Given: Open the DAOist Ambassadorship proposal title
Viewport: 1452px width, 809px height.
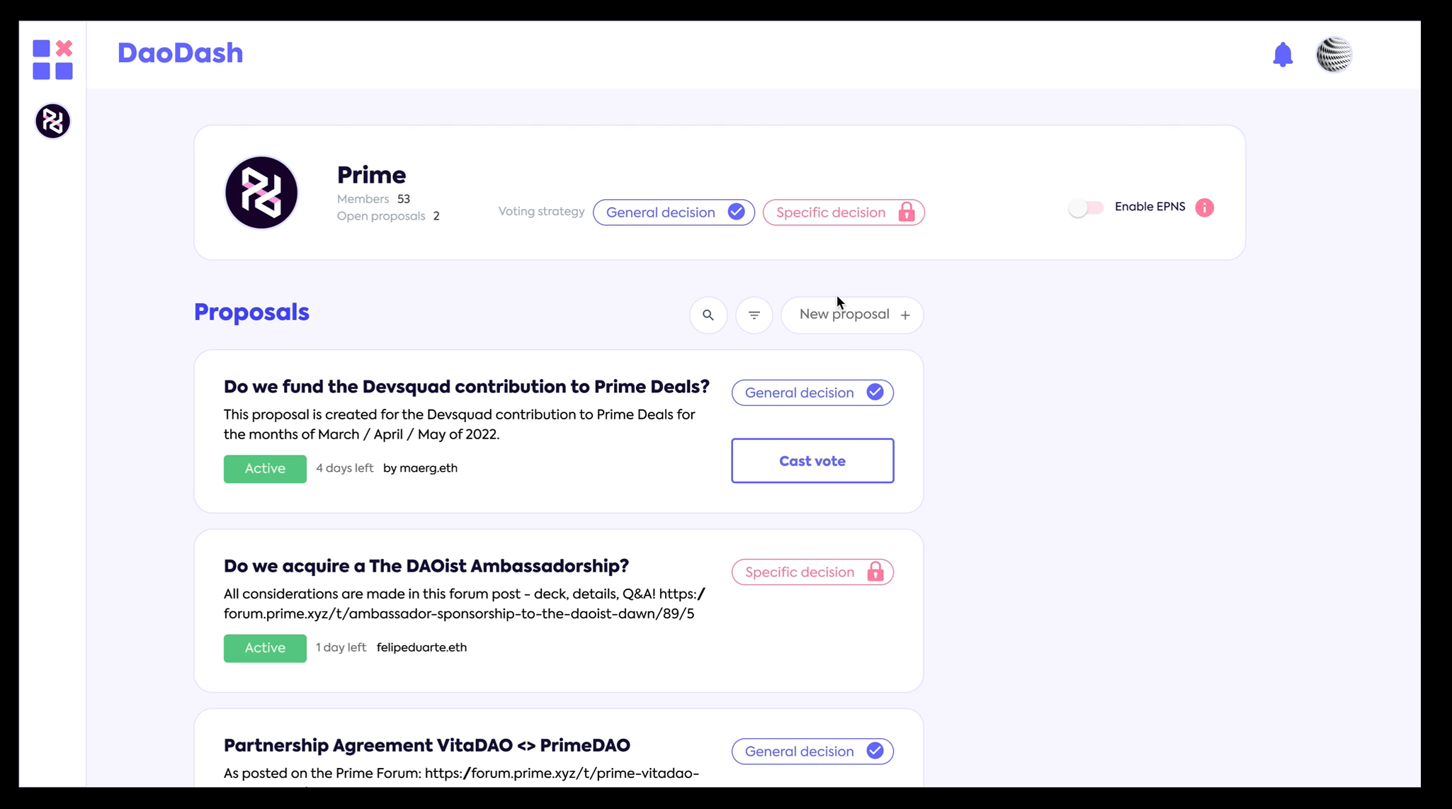Looking at the screenshot, I should (x=426, y=566).
